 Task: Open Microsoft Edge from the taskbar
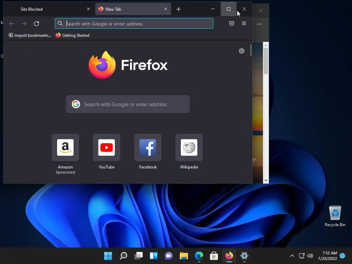pyautogui.click(x=199, y=256)
